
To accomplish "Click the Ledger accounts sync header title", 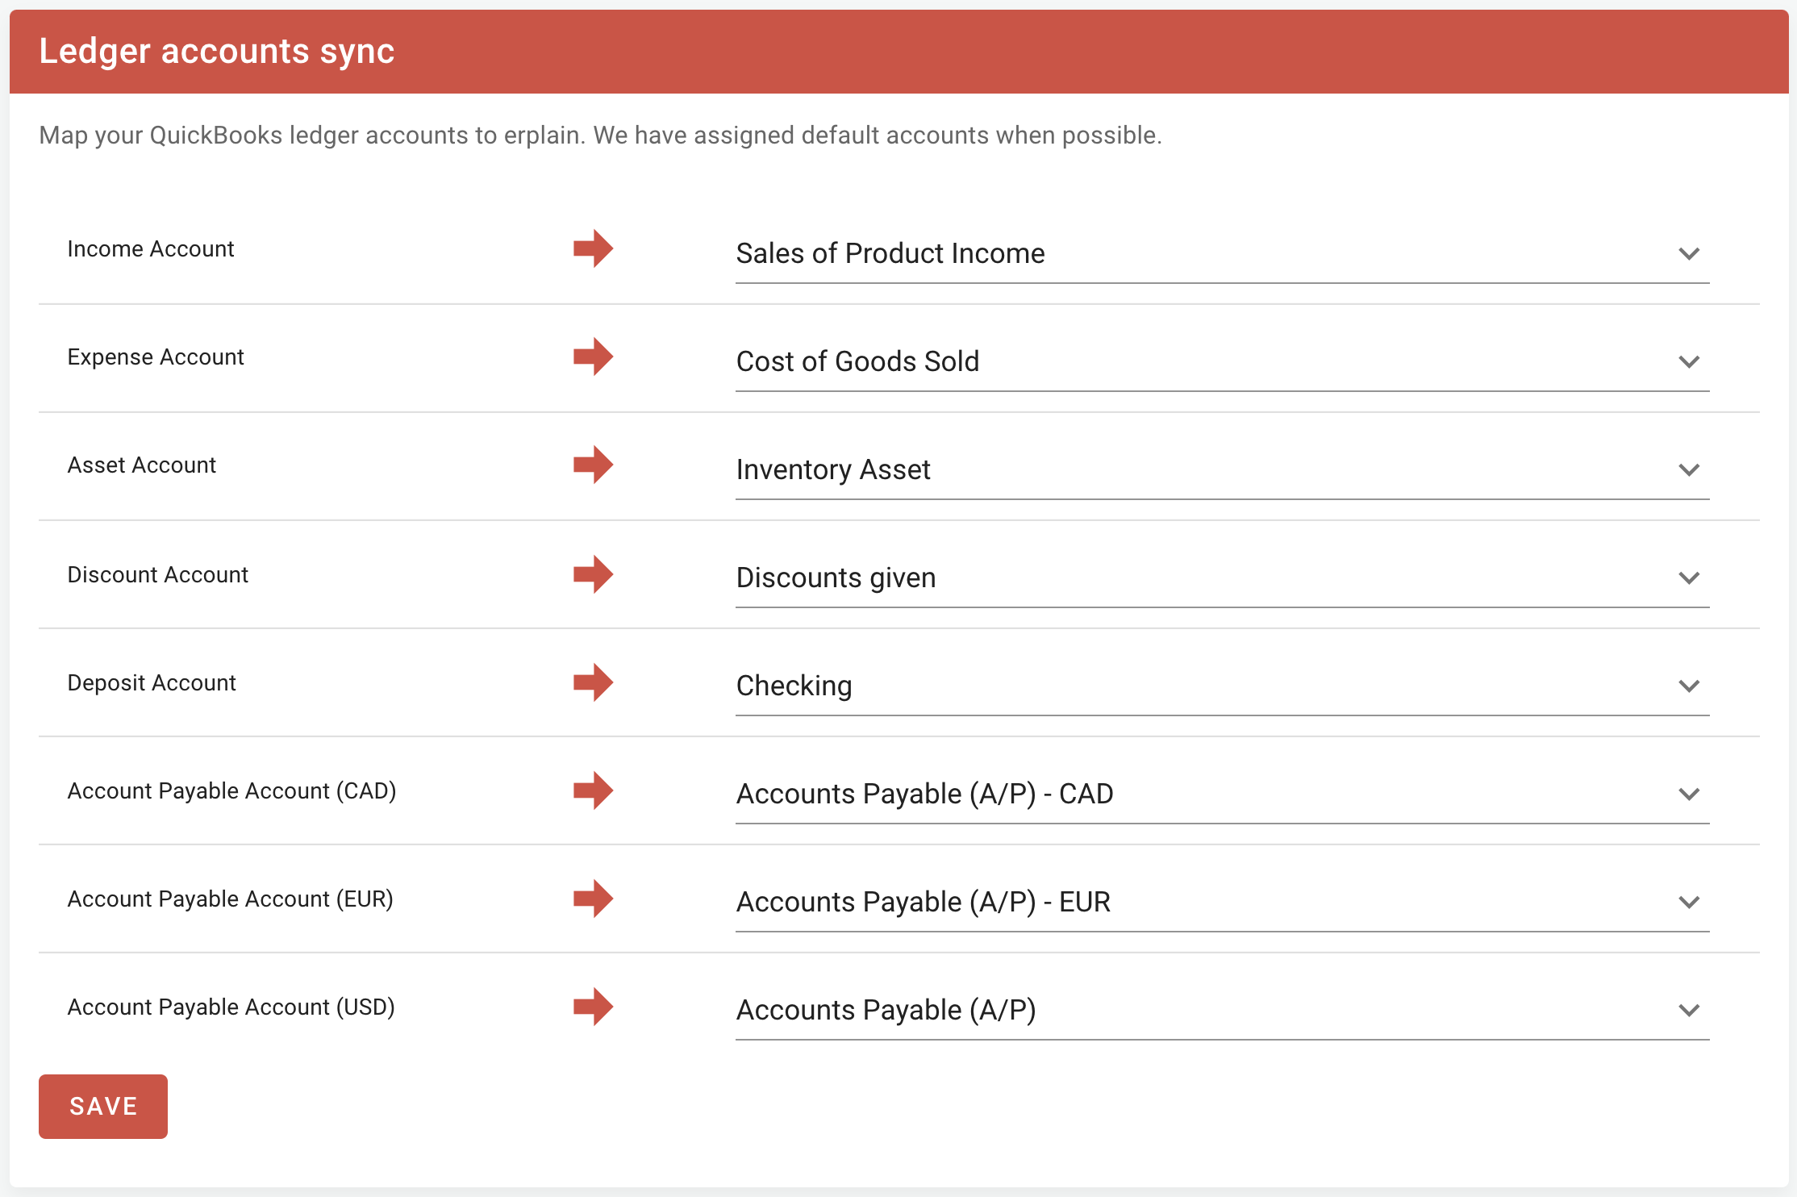I will [x=217, y=52].
